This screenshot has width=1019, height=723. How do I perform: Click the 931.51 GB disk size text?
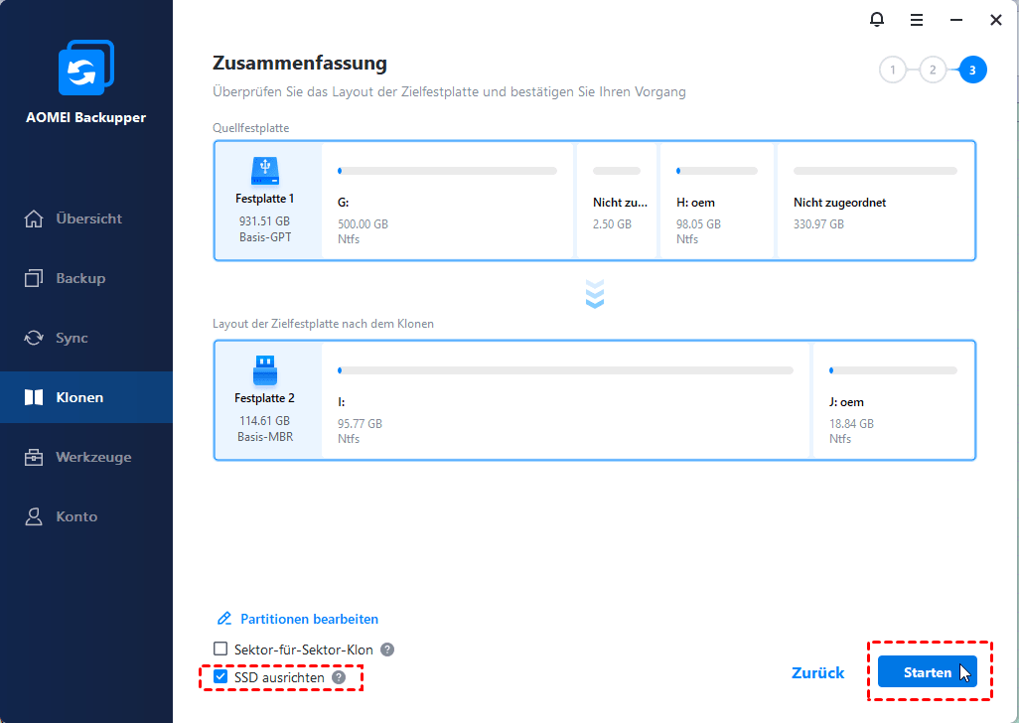pyautogui.click(x=264, y=221)
